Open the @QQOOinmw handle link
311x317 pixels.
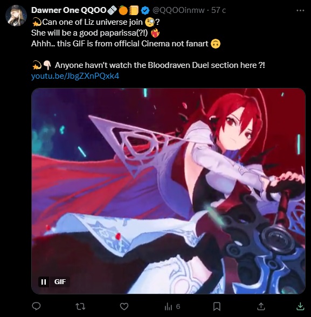[x=178, y=10]
